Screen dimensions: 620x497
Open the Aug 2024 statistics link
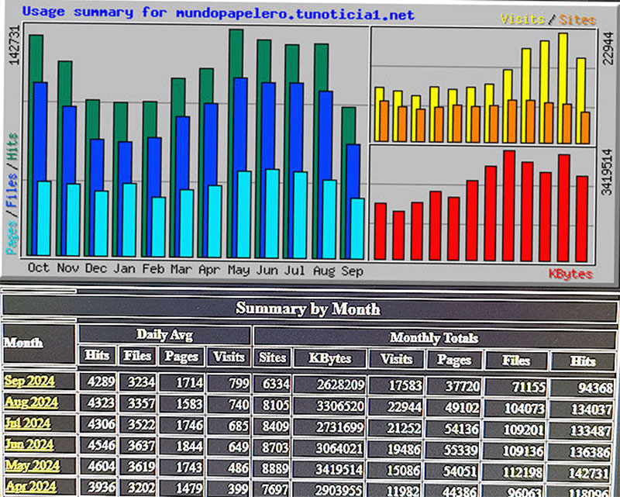pos(31,402)
